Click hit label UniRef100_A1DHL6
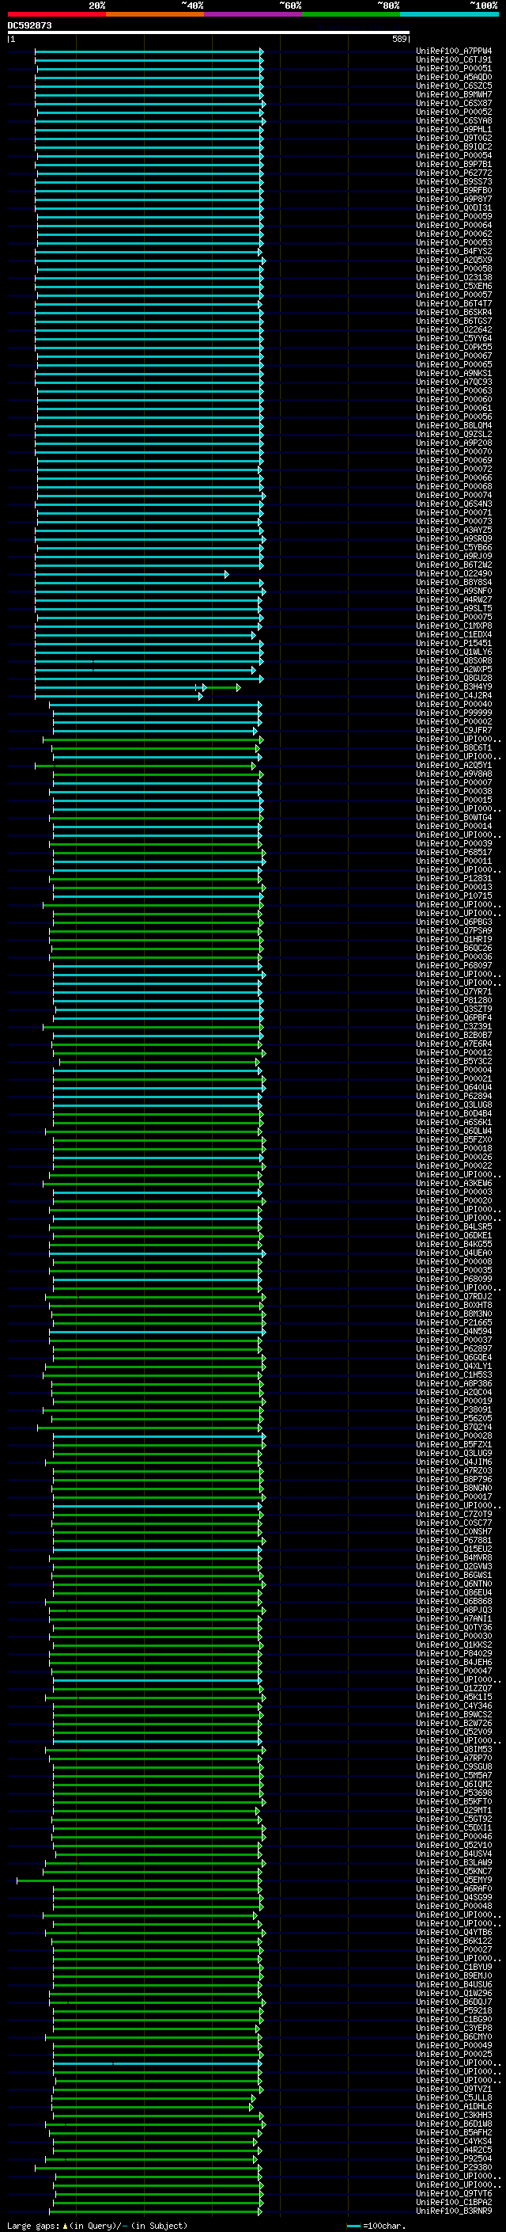The height and width of the screenshot is (2232, 506). click(x=454, y=2106)
